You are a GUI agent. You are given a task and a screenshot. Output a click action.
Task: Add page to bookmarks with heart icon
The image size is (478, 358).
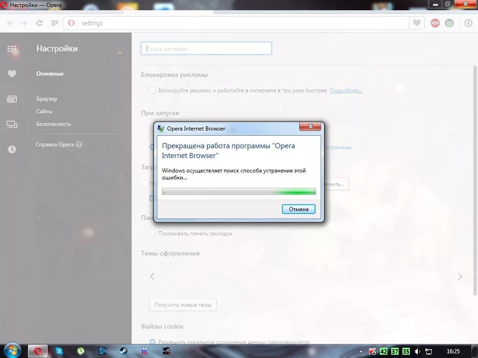(416, 22)
